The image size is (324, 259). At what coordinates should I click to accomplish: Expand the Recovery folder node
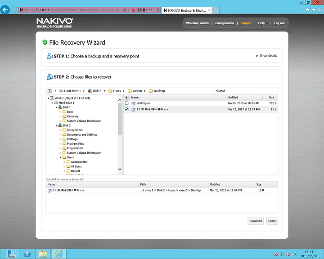click(x=60, y=116)
